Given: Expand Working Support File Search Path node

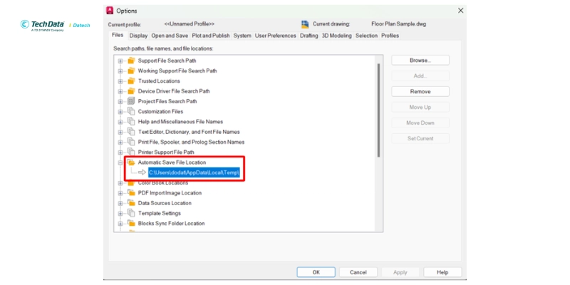Looking at the screenshot, I should (x=120, y=71).
